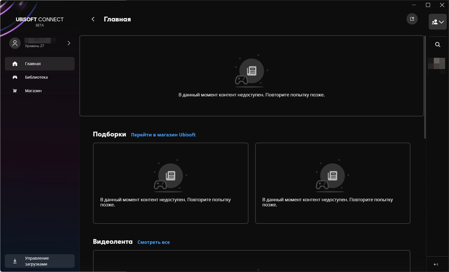The width and height of the screenshot is (449, 272).
Task: Click the search magnifier icon
Action: tap(437, 45)
